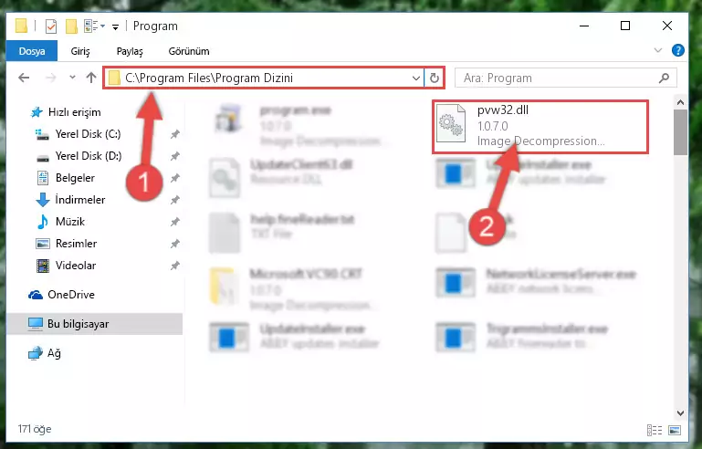The image size is (702, 449).
Task: Open the Dosya file menu tab
Action: pyautogui.click(x=31, y=51)
